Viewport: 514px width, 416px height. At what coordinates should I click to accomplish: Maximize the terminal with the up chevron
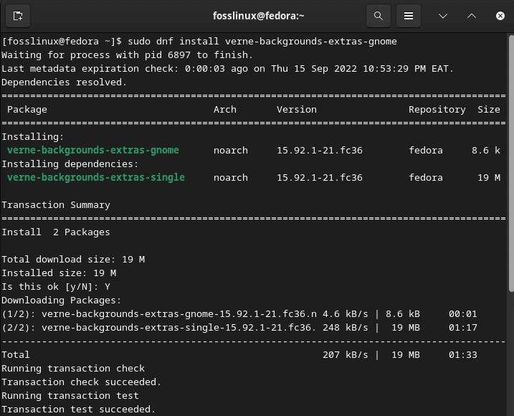click(472, 16)
